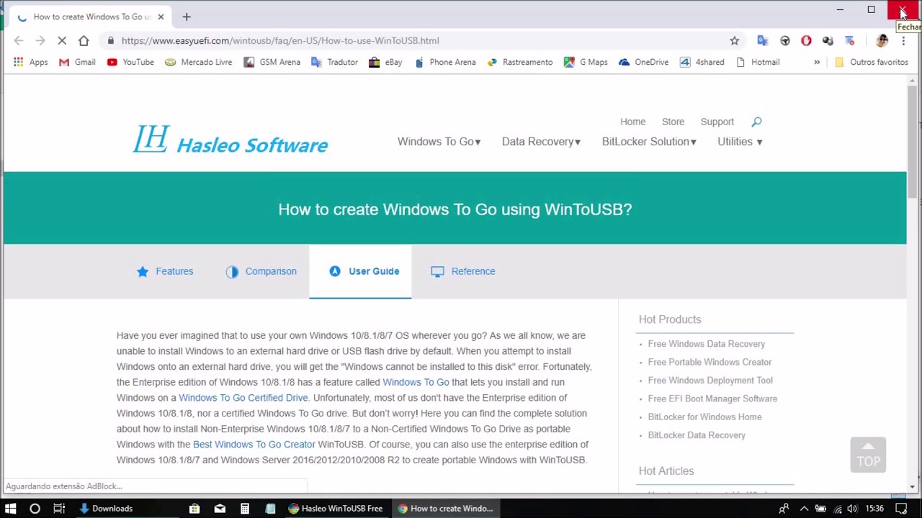Open the Hotmail bookmark
This screenshot has height=518, width=922.
tap(757, 63)
